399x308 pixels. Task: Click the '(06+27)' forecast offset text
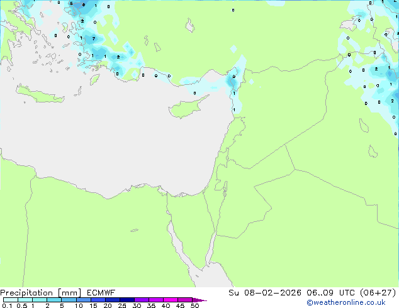tap(378, 293)
